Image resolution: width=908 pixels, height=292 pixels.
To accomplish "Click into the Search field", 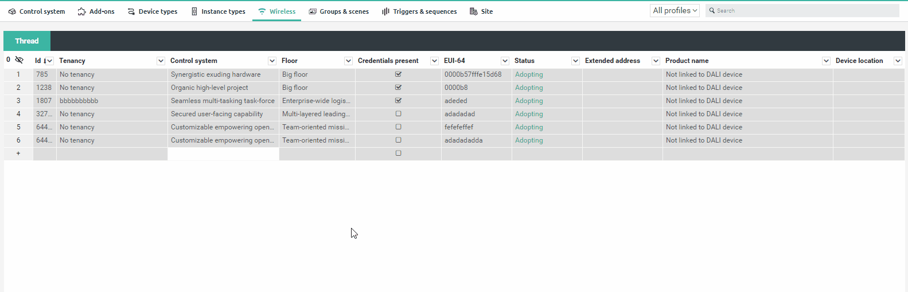I will [802, 10].
